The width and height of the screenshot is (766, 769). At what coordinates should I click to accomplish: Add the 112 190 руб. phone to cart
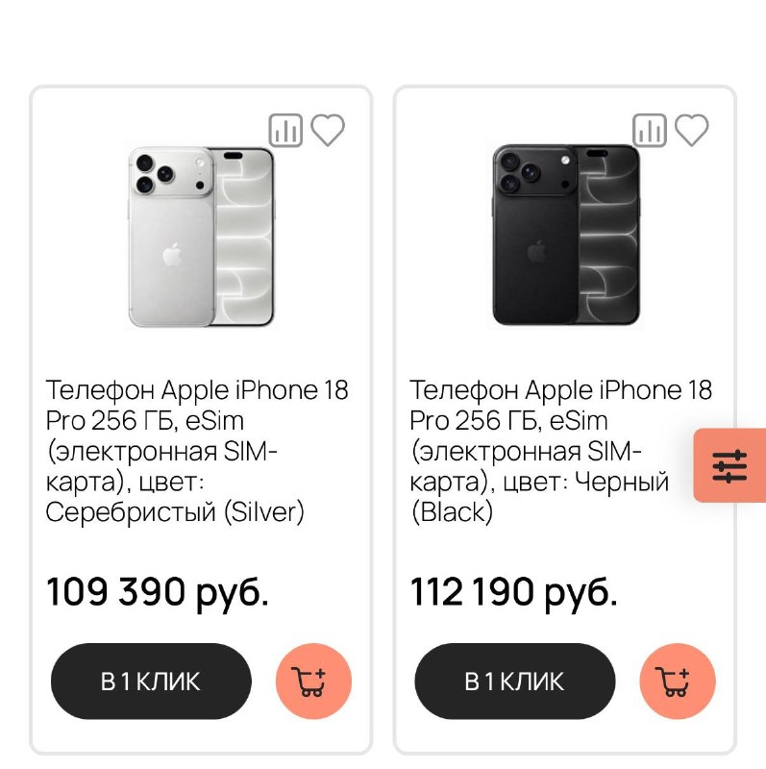[678, 682]
